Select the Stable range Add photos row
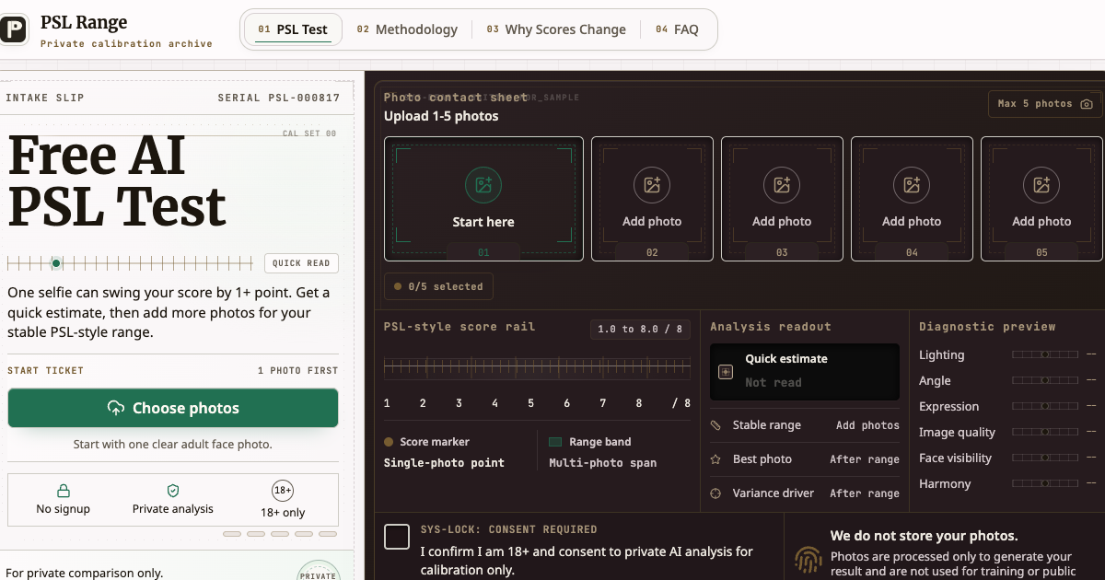Viewport: 1105px width, 580px height. point(805,425)
